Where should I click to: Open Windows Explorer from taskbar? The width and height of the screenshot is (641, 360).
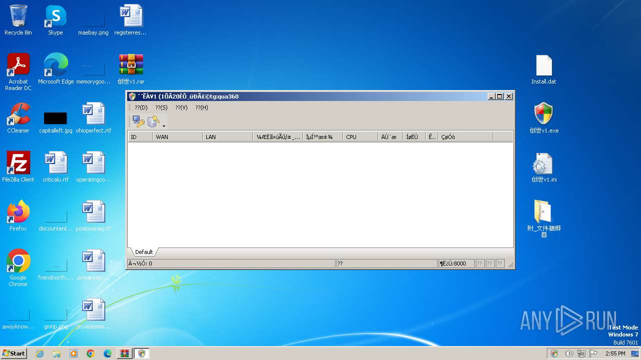click(57, 353)
